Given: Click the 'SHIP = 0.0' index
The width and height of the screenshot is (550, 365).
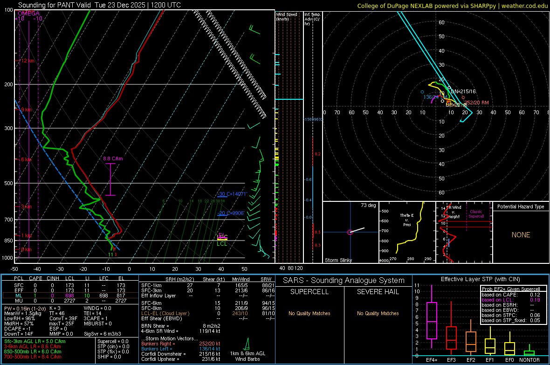Looking at the screenshot, I should point(109,357).
